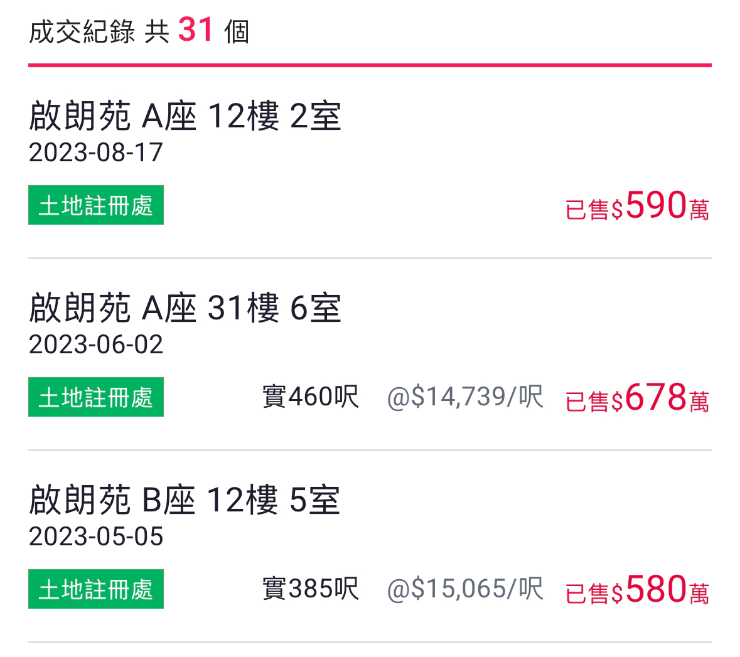The width and height of the screenshot is (740, 657).
Task: Click the 實460呎 saleable area text
Action: (x=311, y=397)
